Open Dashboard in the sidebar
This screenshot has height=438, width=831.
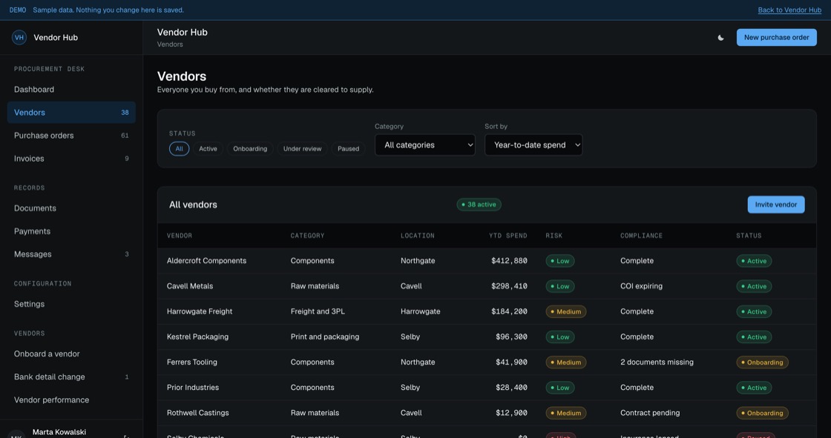point(71,90)
